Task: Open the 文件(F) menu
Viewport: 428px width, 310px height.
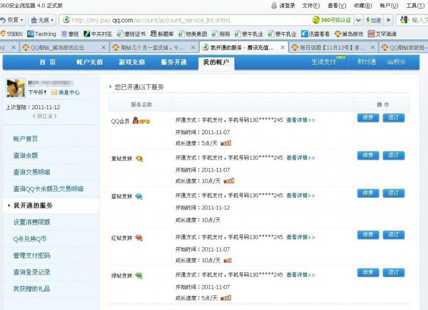Action: tap(311, 5)
